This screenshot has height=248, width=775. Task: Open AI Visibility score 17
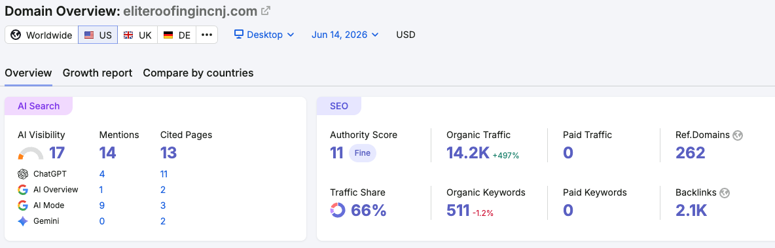[x=57, y=152]
